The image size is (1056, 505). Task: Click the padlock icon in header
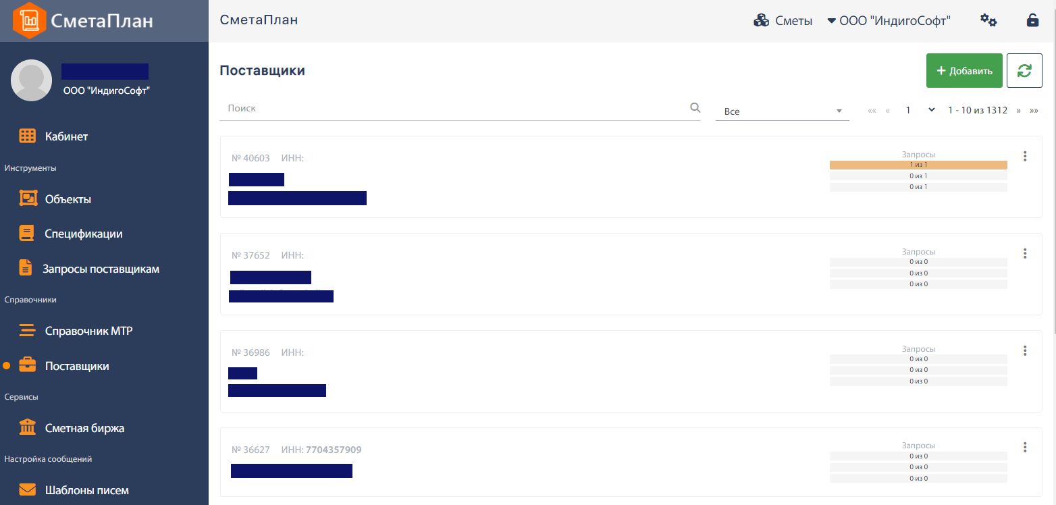tap(1032, 20)
